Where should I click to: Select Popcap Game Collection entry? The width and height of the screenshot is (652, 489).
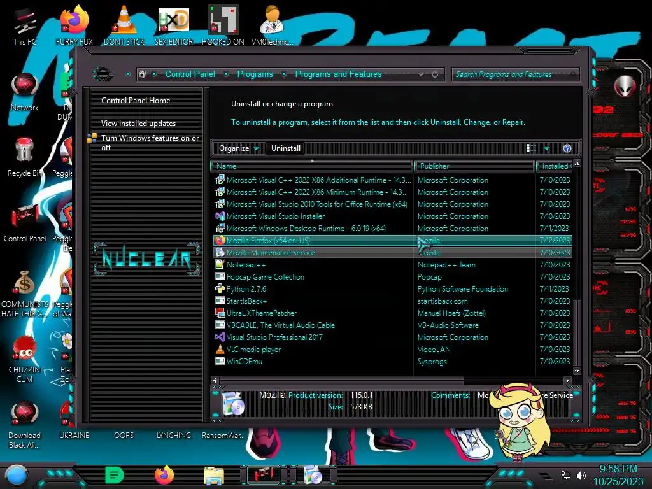pyautogui.click(x=392, y=276)
